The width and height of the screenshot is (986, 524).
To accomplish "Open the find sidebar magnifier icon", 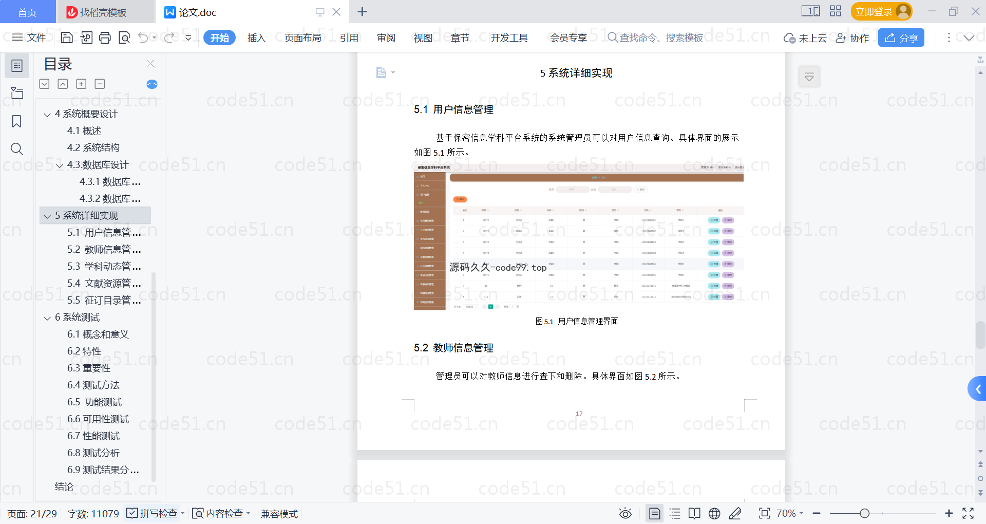I will pos(17,149).
